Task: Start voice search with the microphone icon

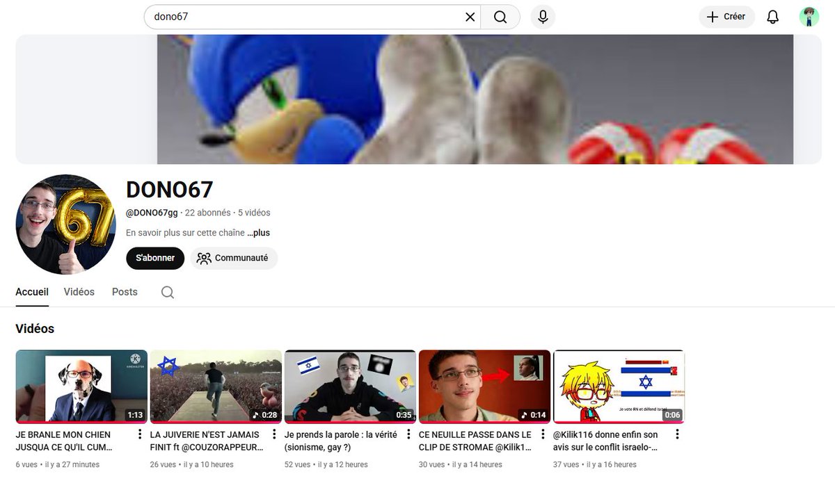Action: (x=543, y=17)
